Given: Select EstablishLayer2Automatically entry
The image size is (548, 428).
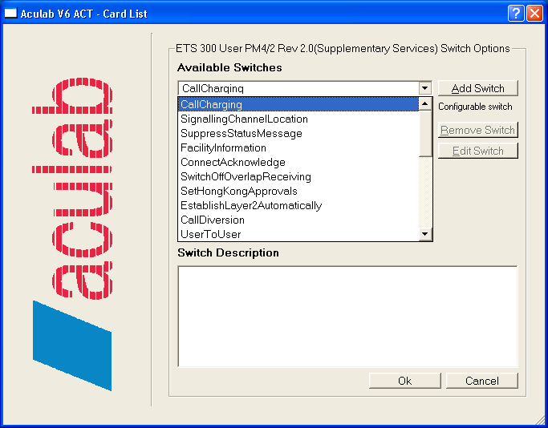Looking at the screenshot, I should click(x=298, y=205).
